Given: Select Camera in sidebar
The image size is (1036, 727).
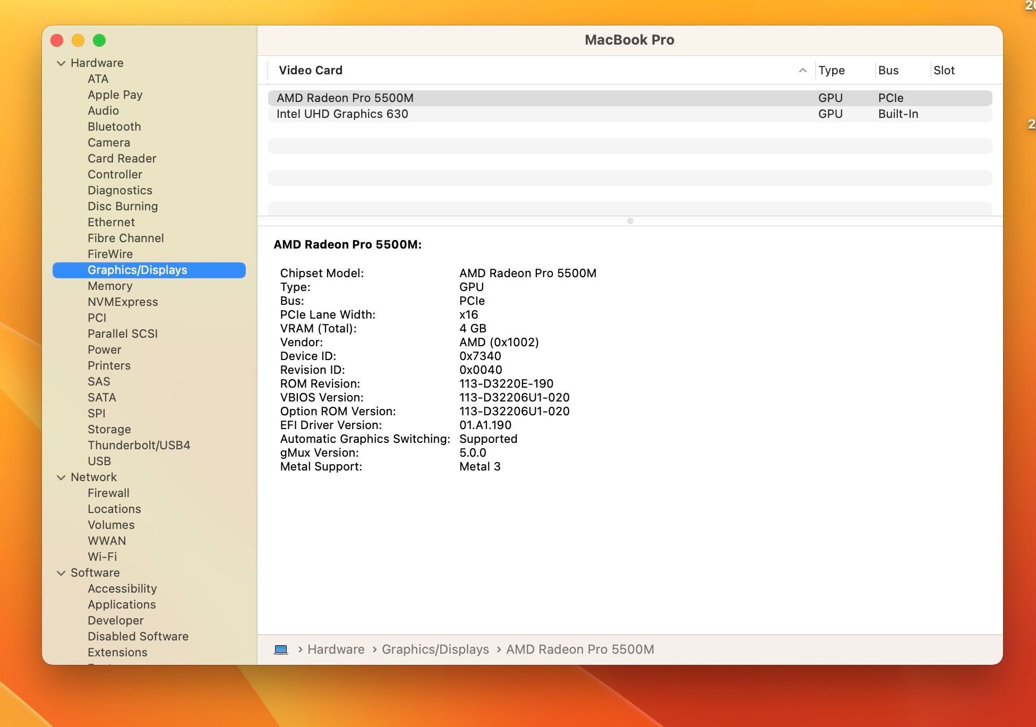Looking at the screenshot, I should click(x=109, y=142).
